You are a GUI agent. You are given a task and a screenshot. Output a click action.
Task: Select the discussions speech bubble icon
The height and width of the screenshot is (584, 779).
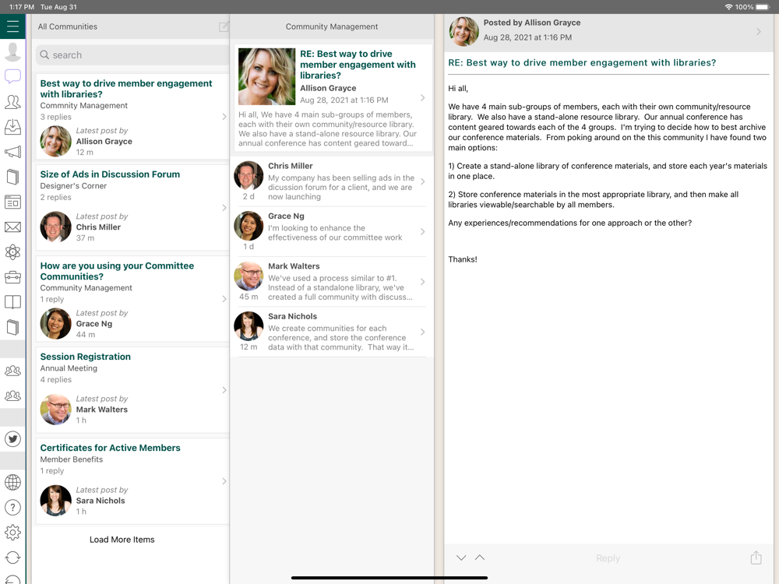point(12,76)
